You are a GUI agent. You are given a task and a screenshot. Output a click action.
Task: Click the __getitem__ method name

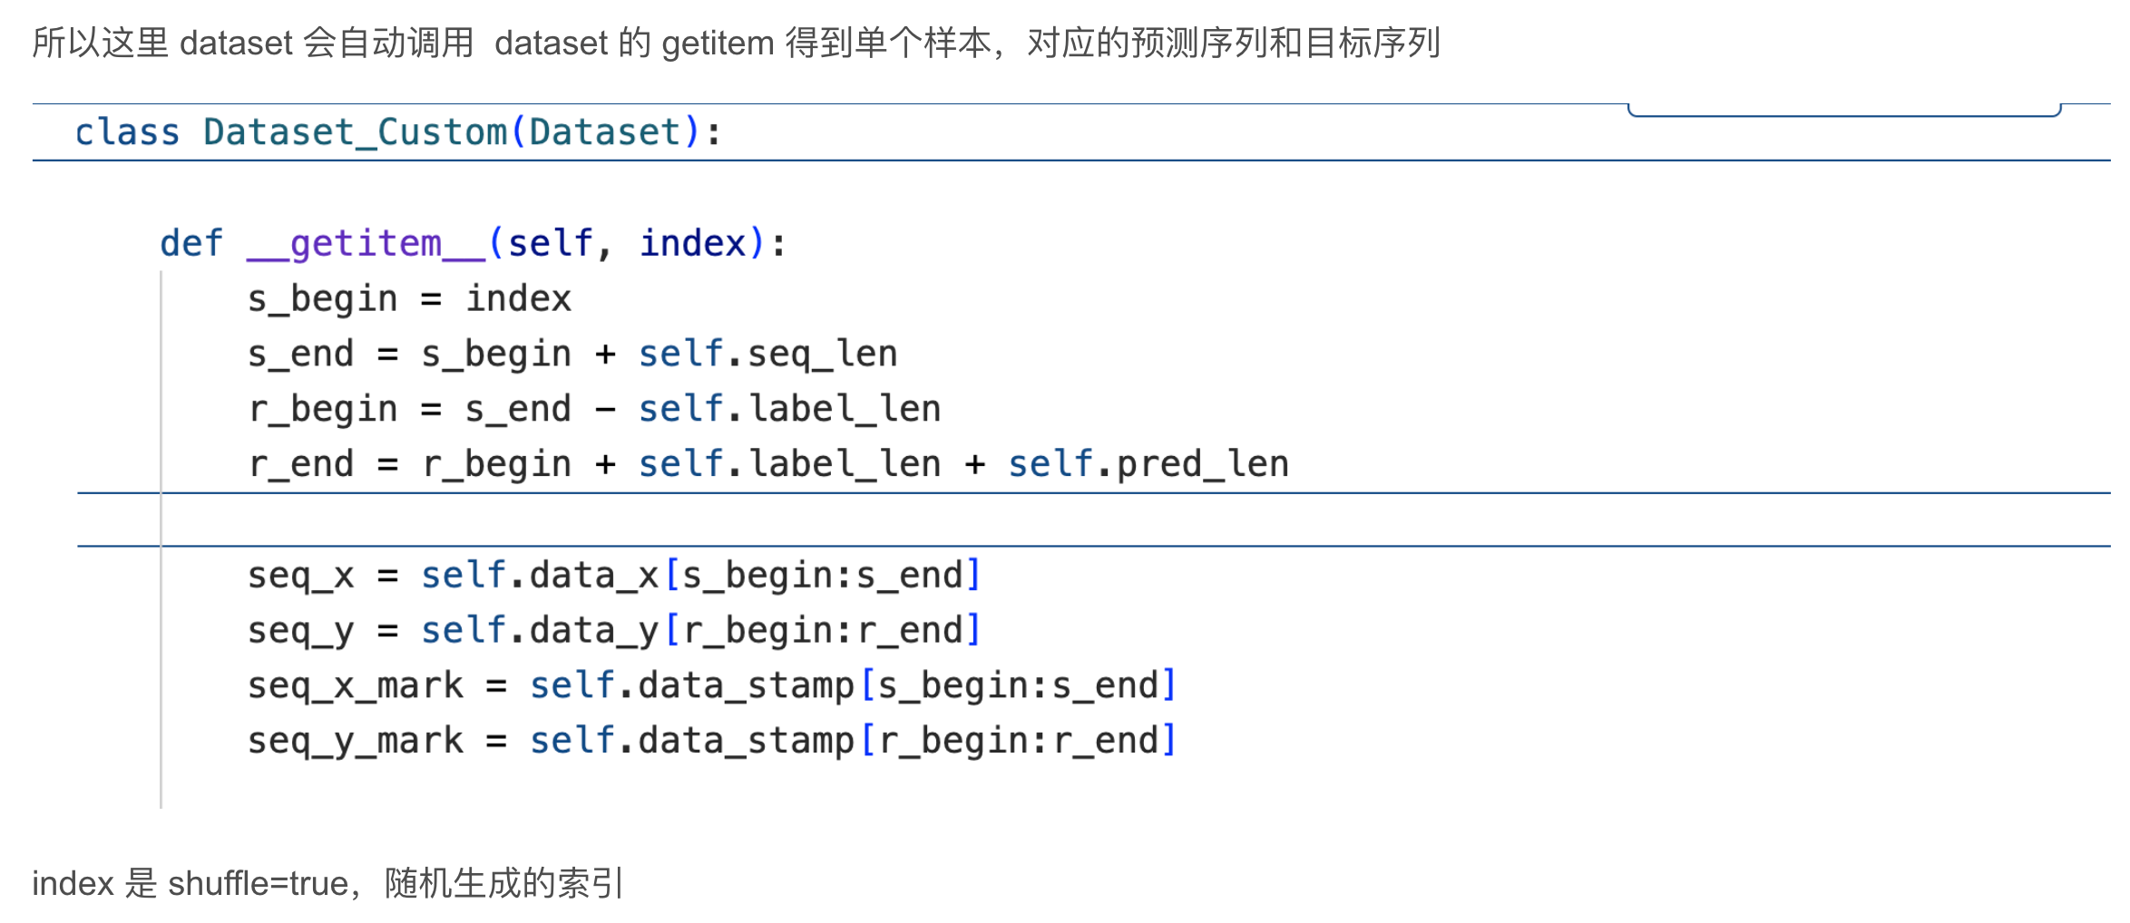tap(366, 243)
